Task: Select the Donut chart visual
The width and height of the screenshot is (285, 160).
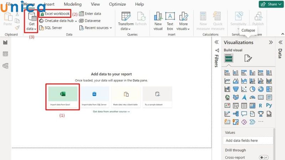Action: 261,89
